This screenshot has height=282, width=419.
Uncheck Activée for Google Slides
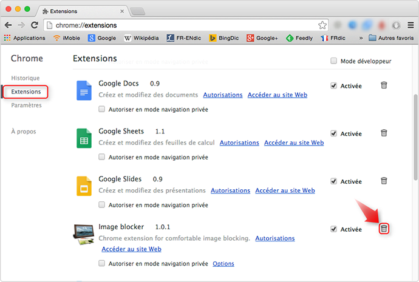333,181
